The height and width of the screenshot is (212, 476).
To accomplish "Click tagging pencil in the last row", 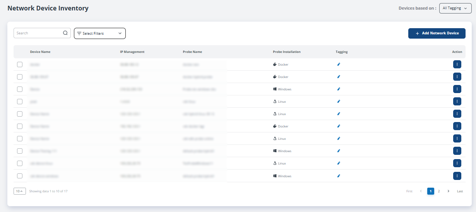I will tap(339, 176).
